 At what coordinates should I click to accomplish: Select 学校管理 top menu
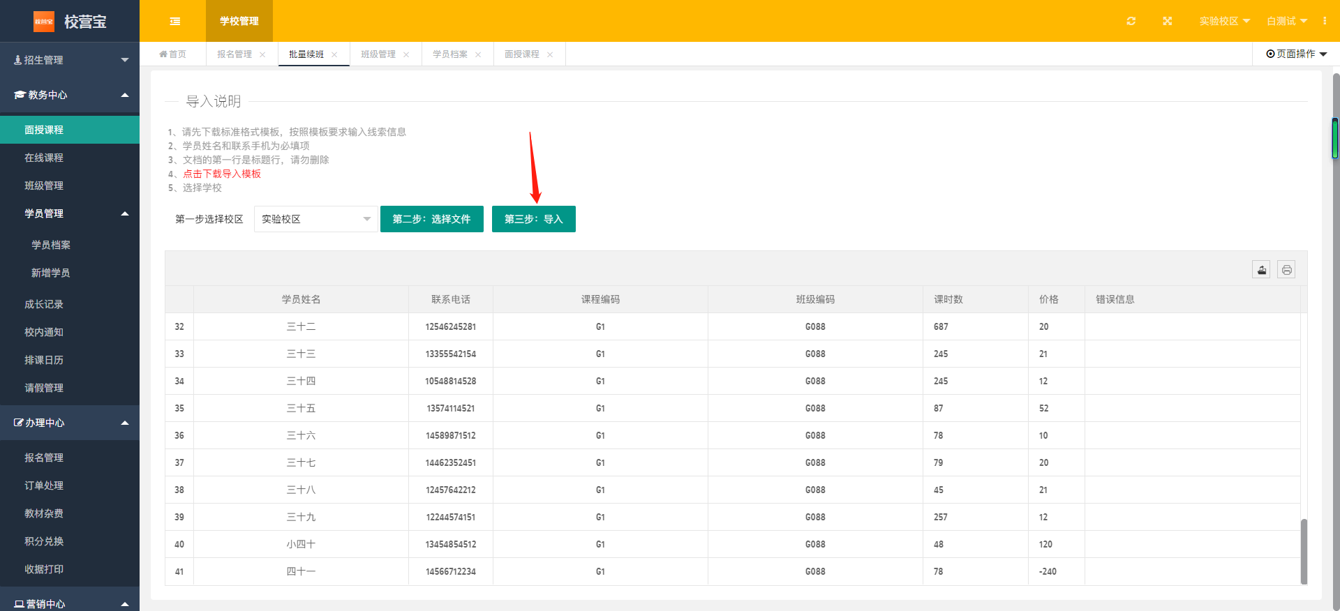pos(239,21)
